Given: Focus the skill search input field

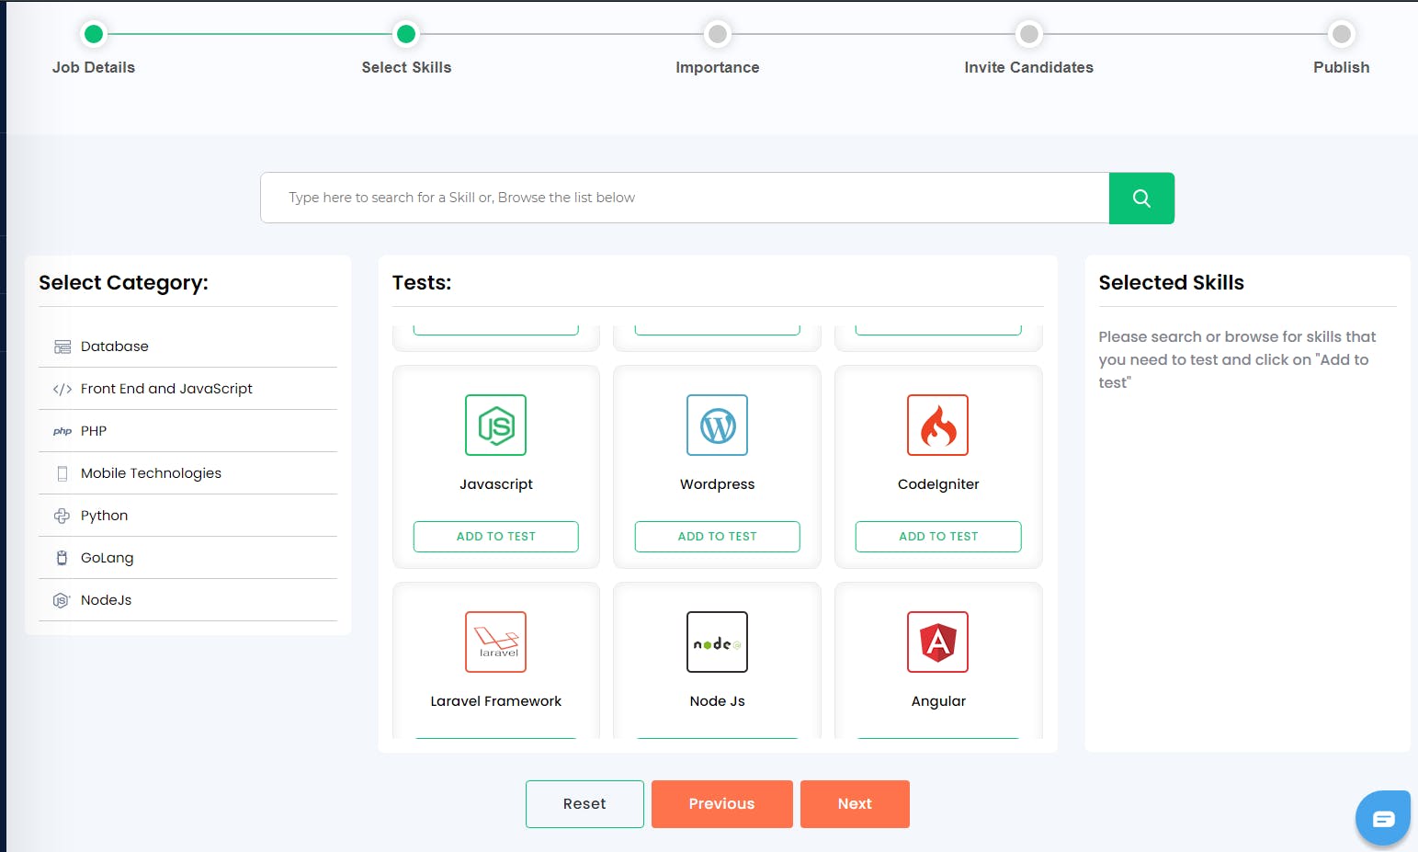Looking at the screenshot, I should point(685,198).
